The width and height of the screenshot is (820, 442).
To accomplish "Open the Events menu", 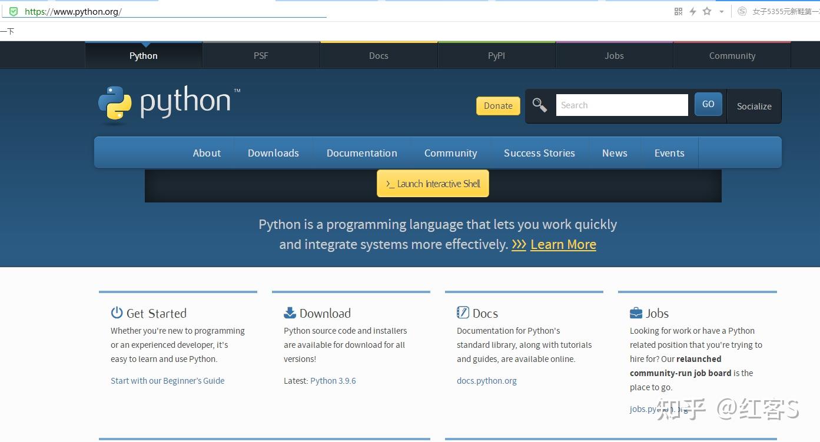I will [669, 153].
